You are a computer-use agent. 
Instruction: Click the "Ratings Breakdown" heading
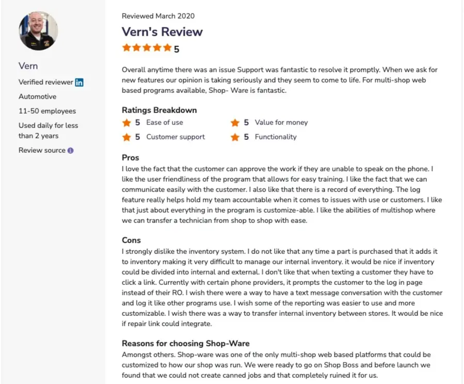(159, 110)
